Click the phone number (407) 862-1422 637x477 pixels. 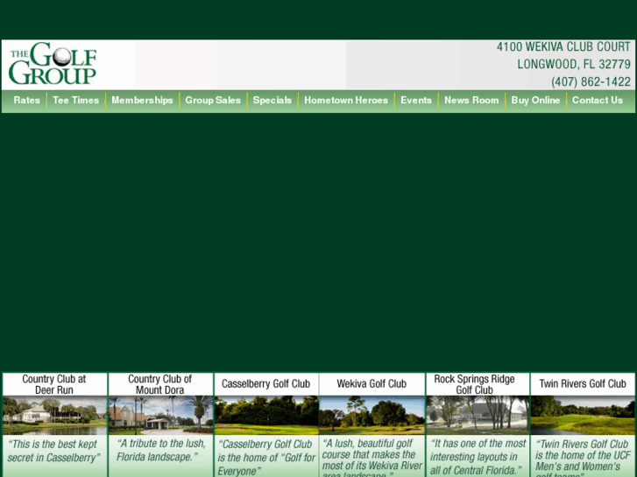pyautogui.click(x=591, y=82)
